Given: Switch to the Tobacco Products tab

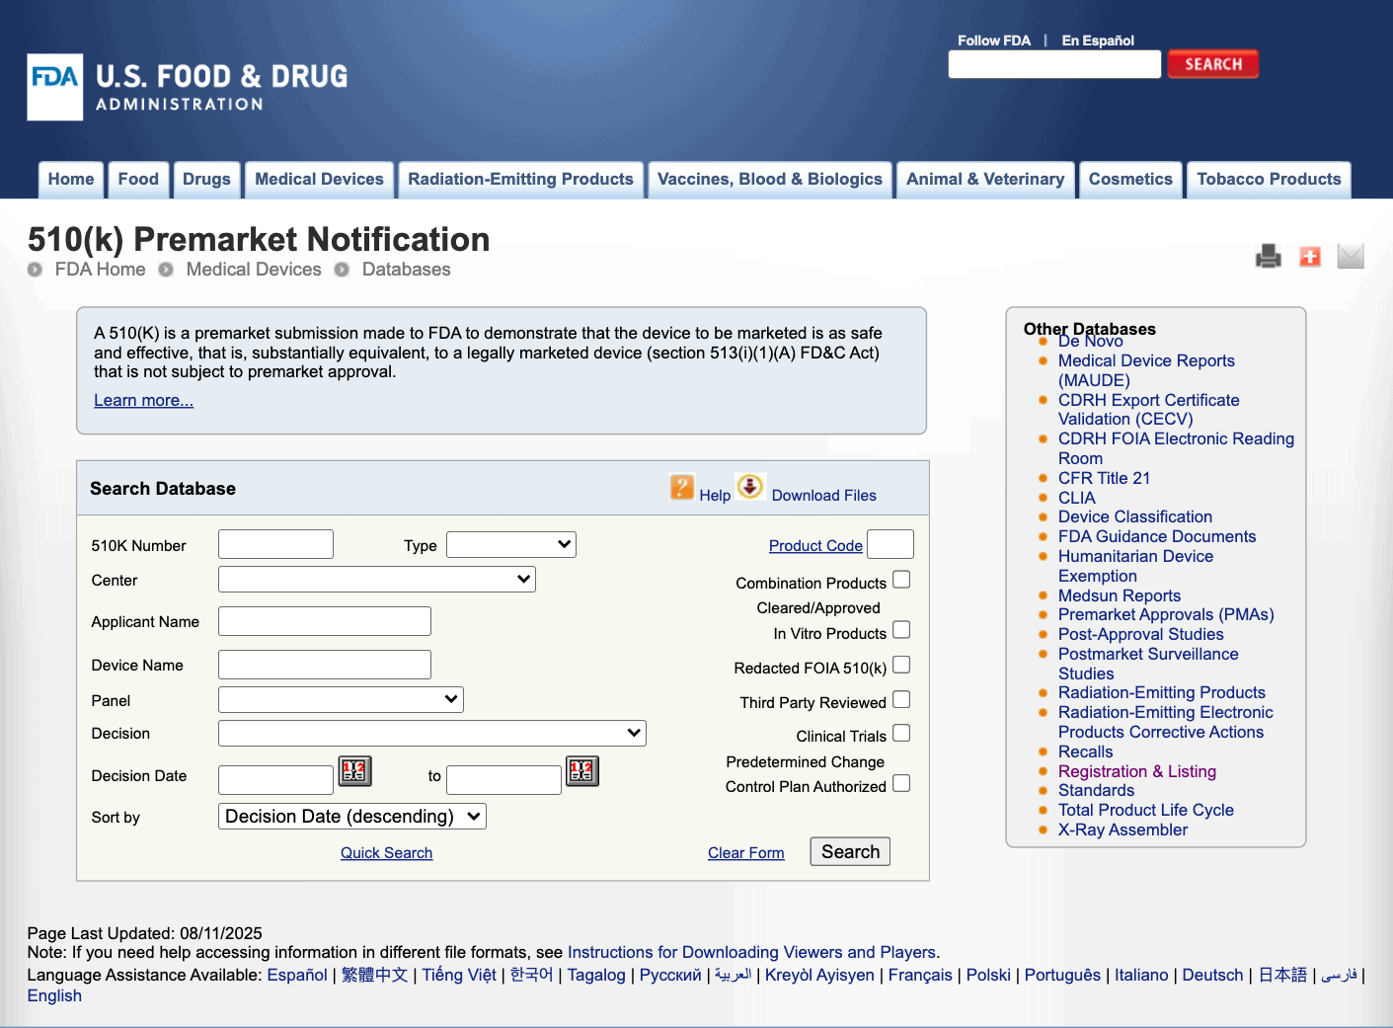Looking at the screenshot, I should pos(1269,179).
